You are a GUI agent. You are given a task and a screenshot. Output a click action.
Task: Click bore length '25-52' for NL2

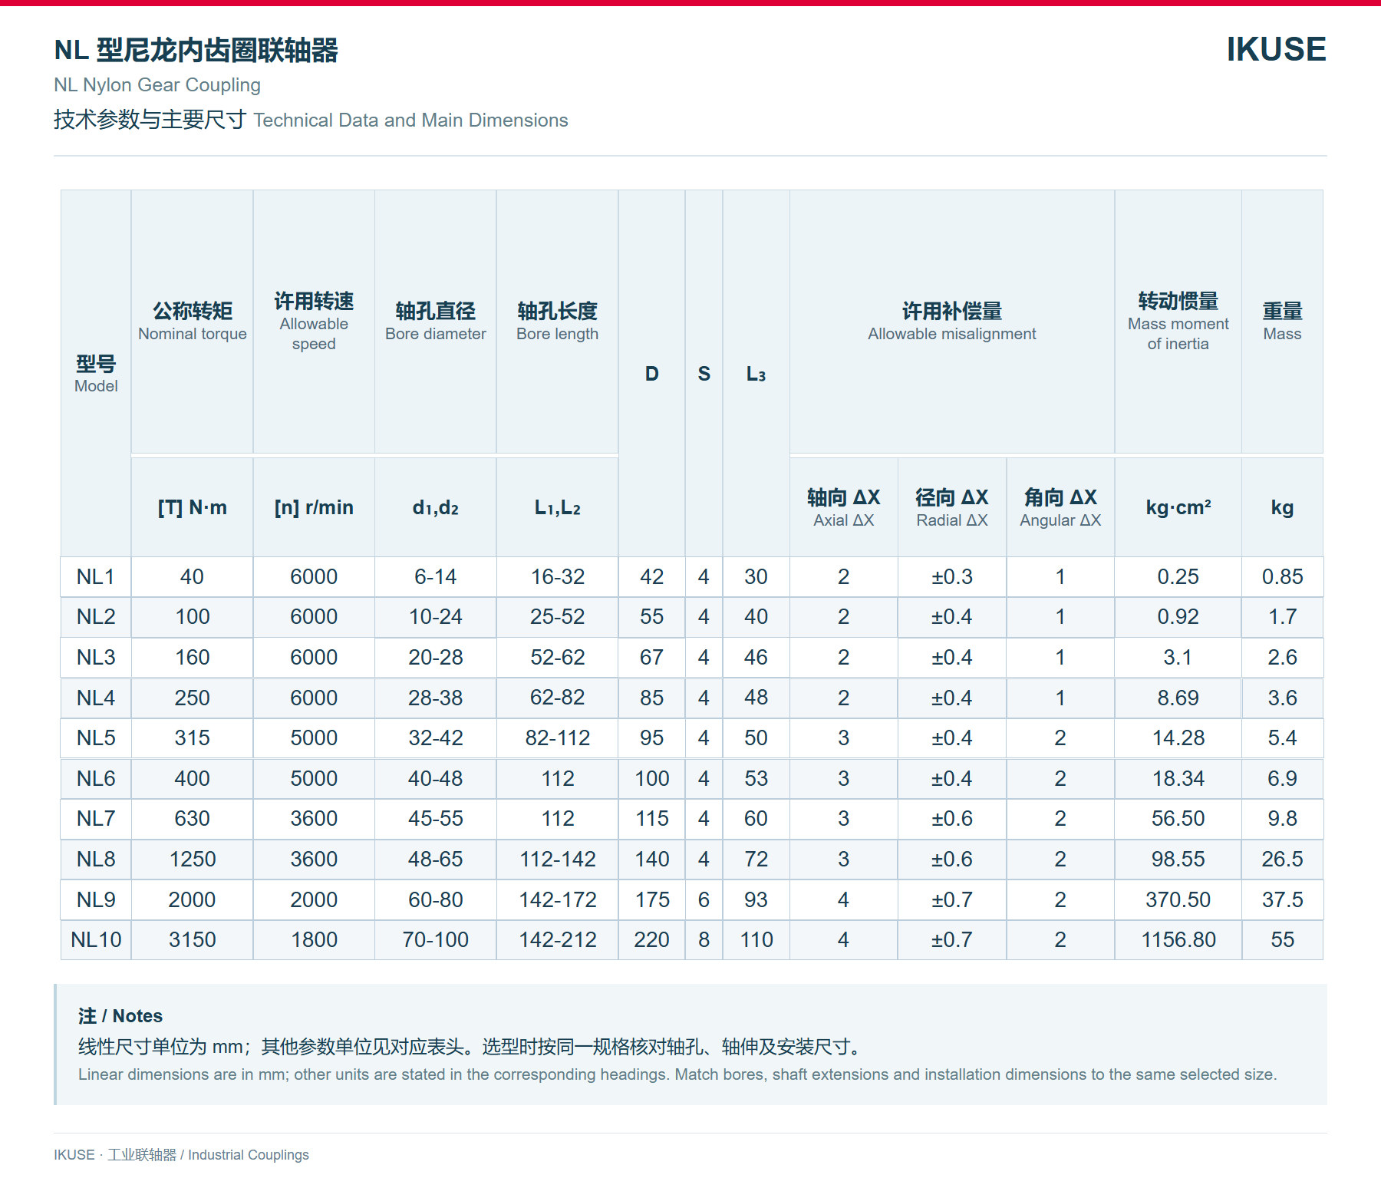(x=558, y=616)
